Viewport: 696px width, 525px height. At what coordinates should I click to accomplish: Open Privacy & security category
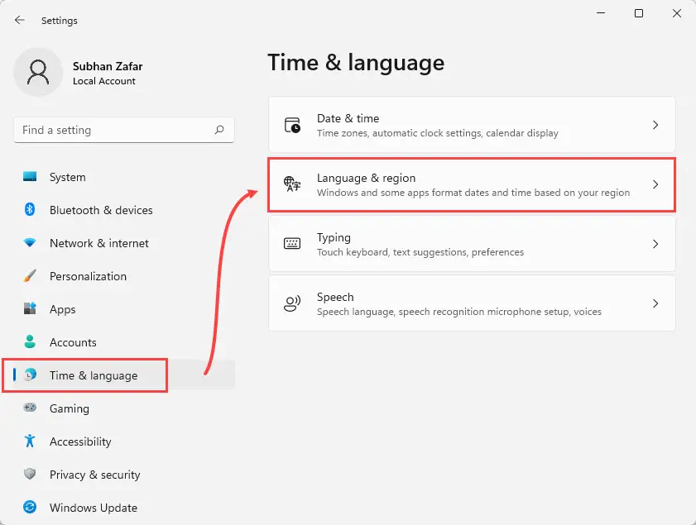coord(124,475)
